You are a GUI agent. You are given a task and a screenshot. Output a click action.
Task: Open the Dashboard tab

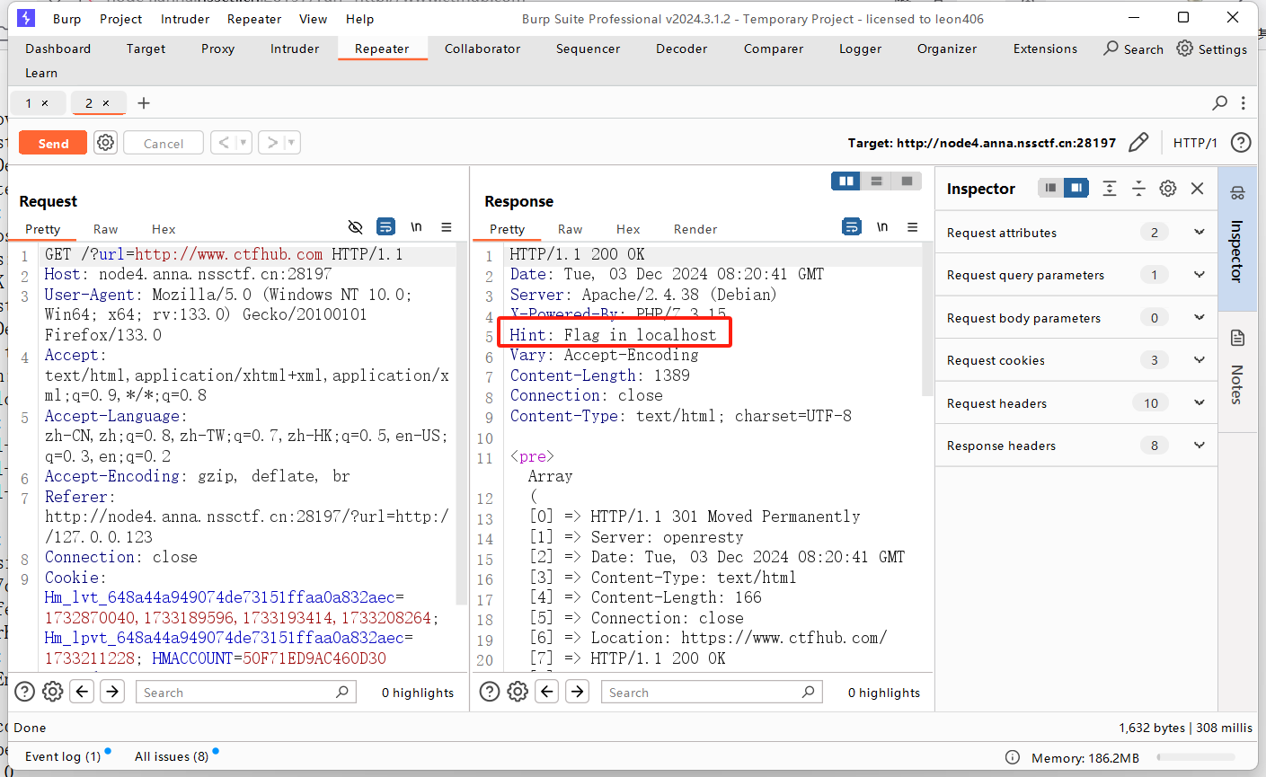point(58,49)
